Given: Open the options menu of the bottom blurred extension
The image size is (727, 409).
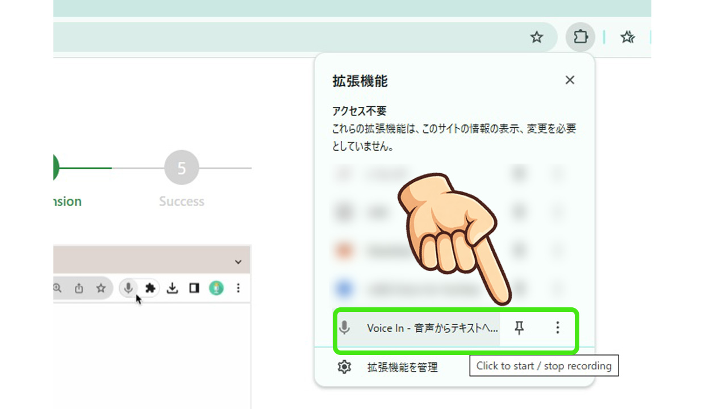Looking at the screenshot, I should tap(558, 289).
